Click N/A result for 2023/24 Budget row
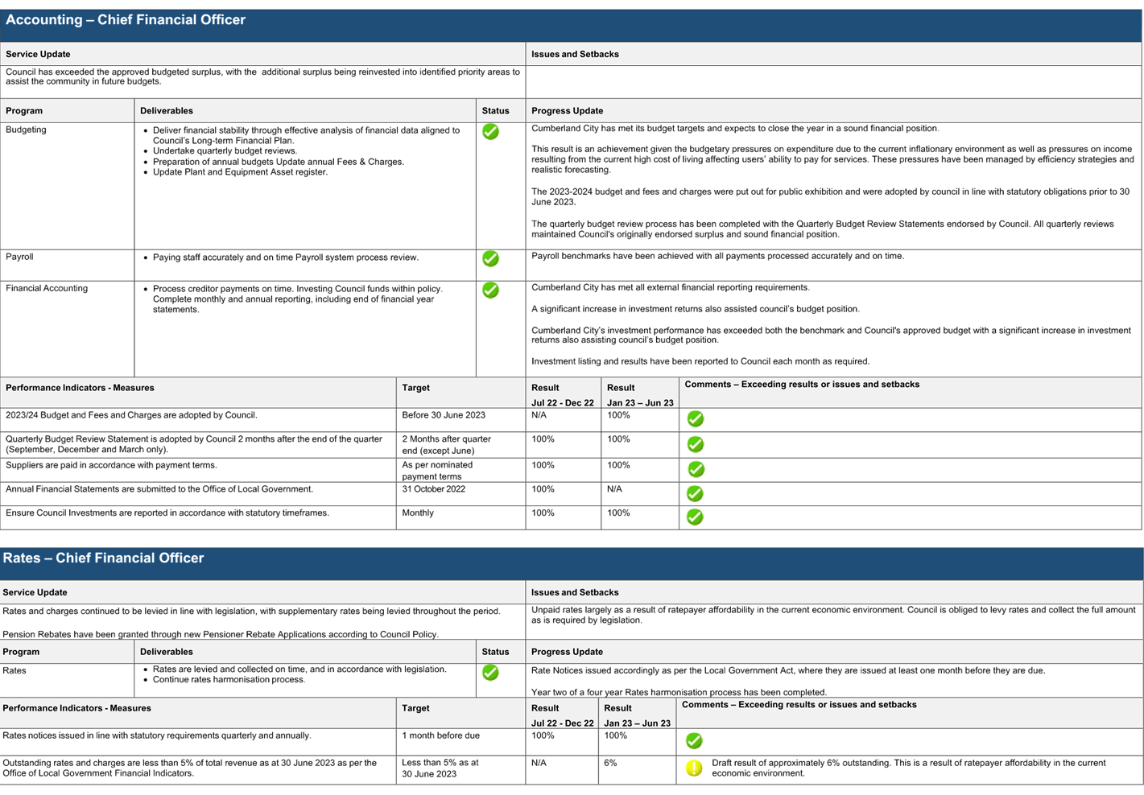Image resolution: width=1144 pixels, height=795 pixels. 539,415
